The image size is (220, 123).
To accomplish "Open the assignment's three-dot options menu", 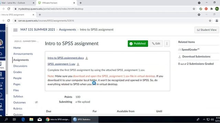I will coord(167,44).
